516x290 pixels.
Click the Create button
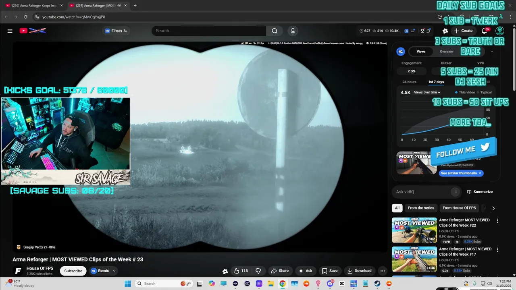463,31
